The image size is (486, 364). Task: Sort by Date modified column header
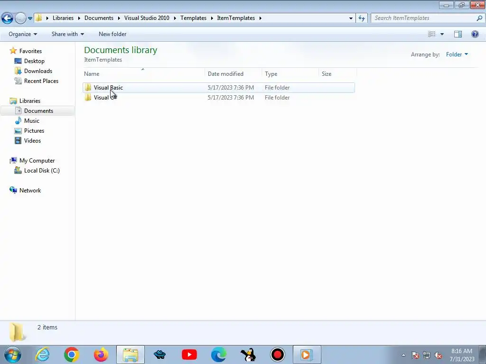233,73
